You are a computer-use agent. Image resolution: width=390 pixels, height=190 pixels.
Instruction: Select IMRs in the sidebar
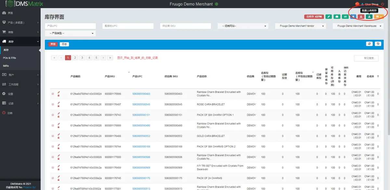6,66
